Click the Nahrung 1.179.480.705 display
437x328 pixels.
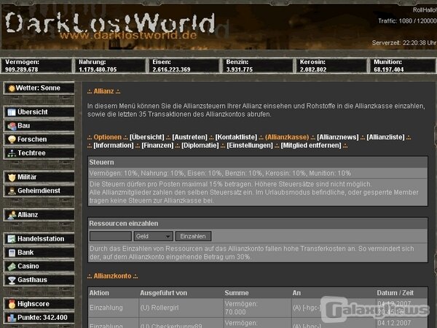(x=110, y=66)
